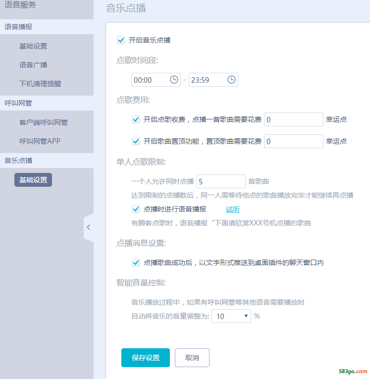
Task: Open 客户端呼叫网管 settings
Action: (44, 122)
